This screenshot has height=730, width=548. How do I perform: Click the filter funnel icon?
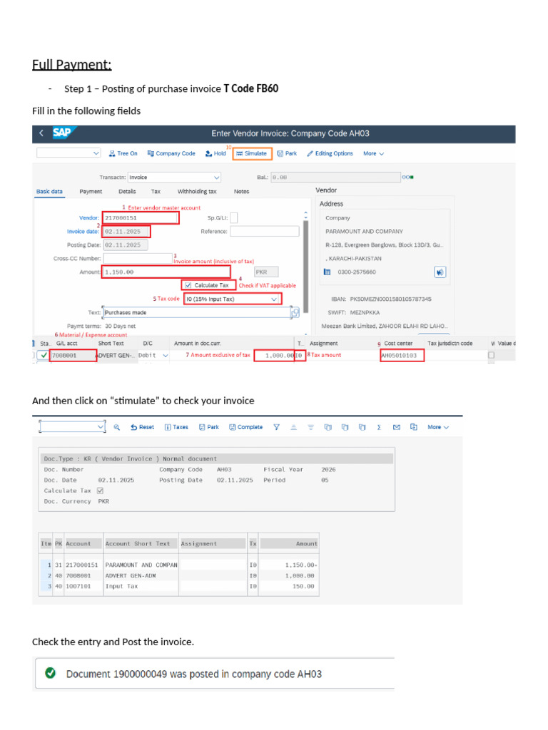[x=276, y=427]
